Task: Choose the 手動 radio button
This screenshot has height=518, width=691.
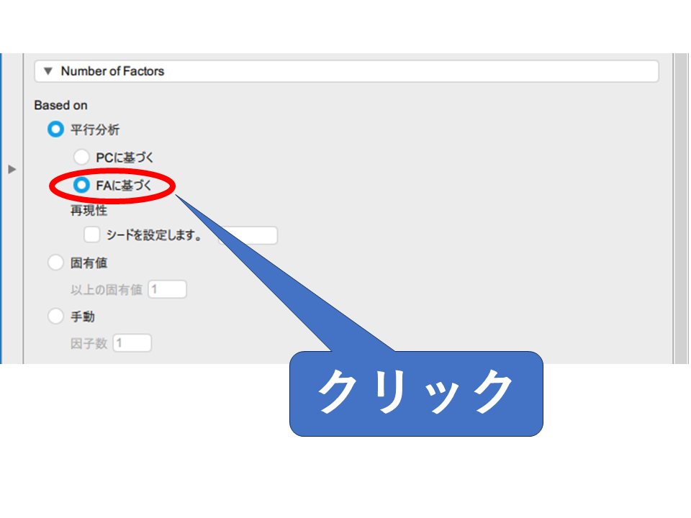Action: click(55, 317)
